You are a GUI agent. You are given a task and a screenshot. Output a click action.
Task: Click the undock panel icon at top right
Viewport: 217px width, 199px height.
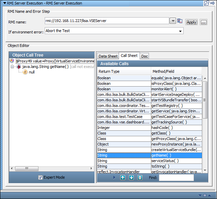[x=206, y=3]
